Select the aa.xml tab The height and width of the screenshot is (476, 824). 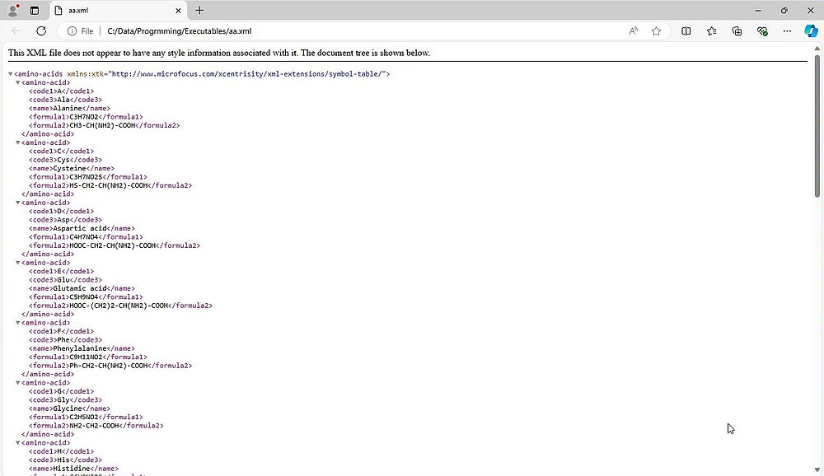click(118, 11)
